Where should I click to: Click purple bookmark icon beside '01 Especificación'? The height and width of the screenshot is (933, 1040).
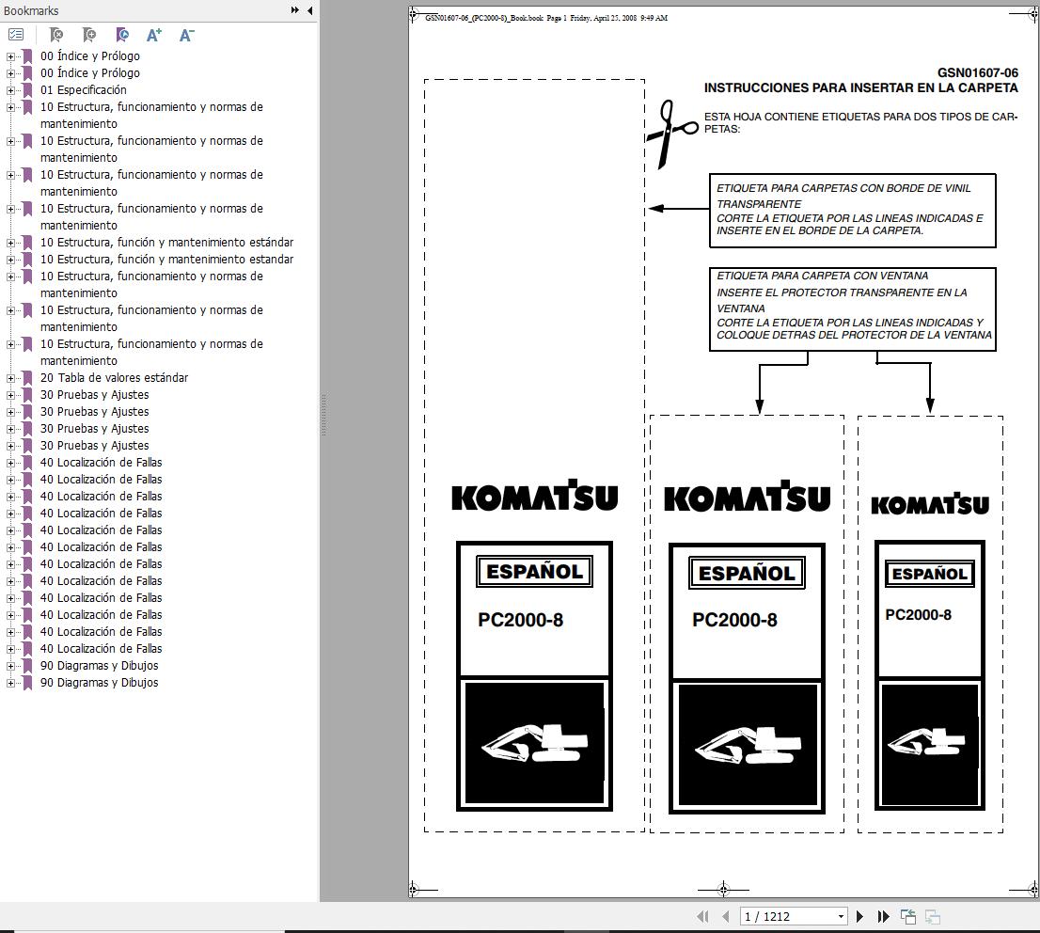(x=27, y=90)
